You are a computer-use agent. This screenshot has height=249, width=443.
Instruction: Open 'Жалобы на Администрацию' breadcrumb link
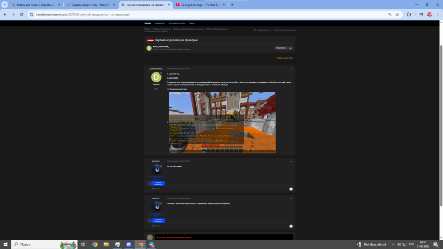217,29
